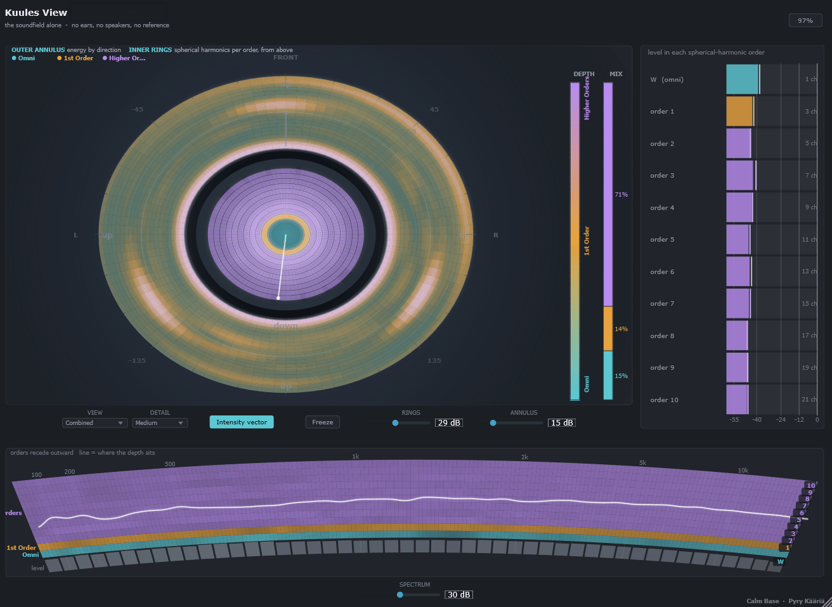Open the 97% zoom scale button

[x=805, y=20]
